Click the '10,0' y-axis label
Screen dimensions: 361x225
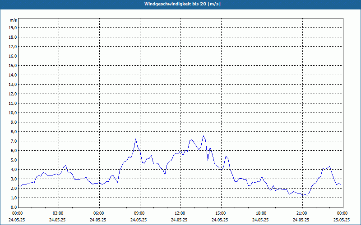(x=13, y=113)
